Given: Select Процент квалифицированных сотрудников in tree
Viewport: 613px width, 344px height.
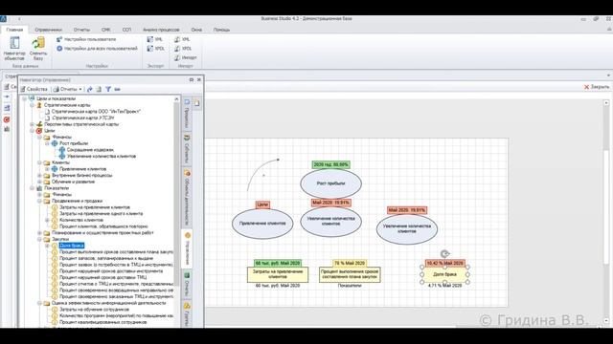Looking at the screenshot, I should (x=102, y=322).
